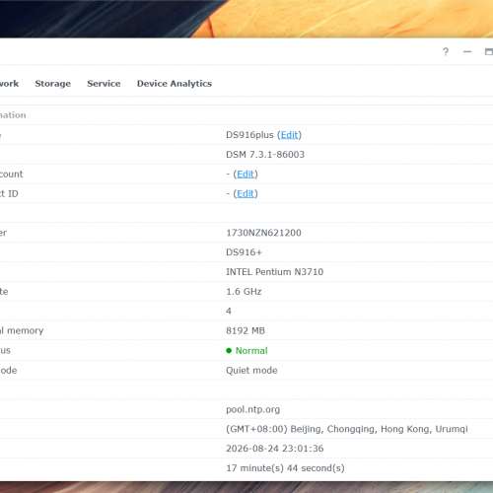This screenshot has width=493, height=493.
Task: Select Quiet mode fan value
Action: (251, 371)
